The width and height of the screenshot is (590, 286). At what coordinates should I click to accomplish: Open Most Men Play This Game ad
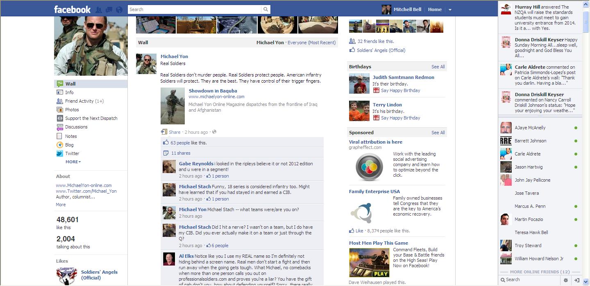point(379,243)
